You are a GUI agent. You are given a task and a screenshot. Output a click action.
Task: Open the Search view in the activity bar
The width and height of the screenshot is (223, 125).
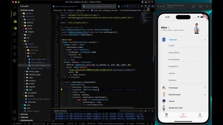pos(15,7)
